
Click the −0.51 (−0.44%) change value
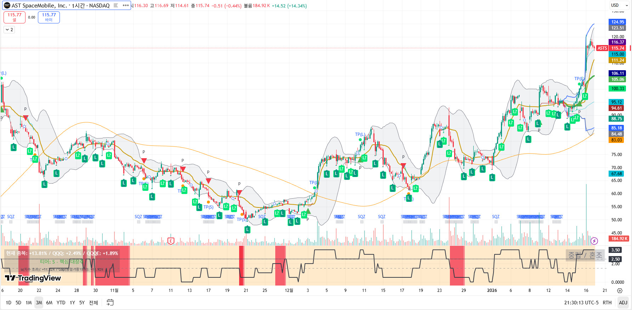[226, 6]
